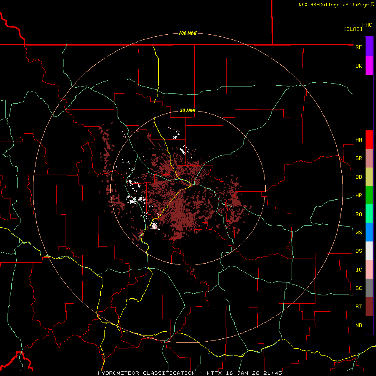Click the BI legend label

[x=358, y=307]
